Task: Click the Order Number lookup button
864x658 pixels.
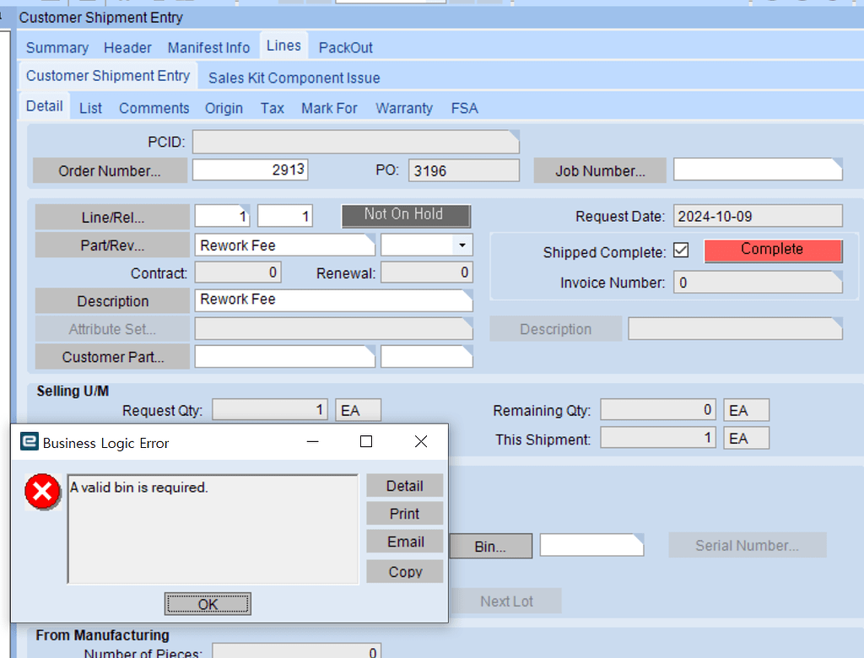Action: (x=110, y=170)
